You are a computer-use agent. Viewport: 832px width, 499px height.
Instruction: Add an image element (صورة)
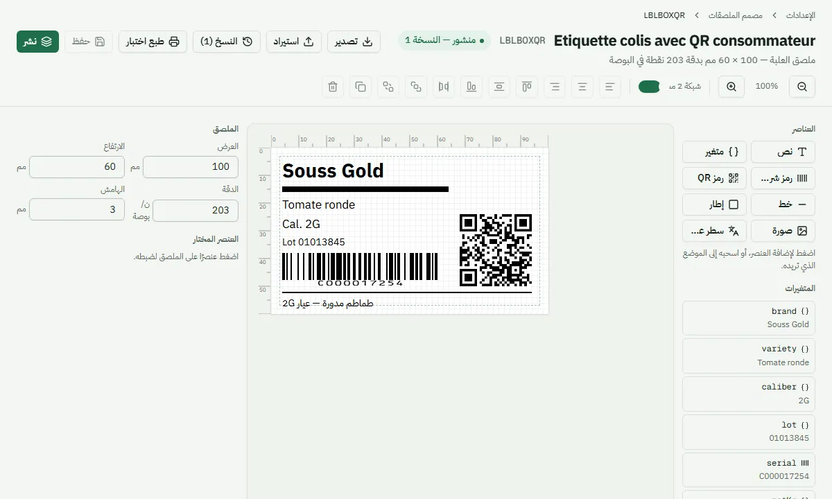coord(783,231)
